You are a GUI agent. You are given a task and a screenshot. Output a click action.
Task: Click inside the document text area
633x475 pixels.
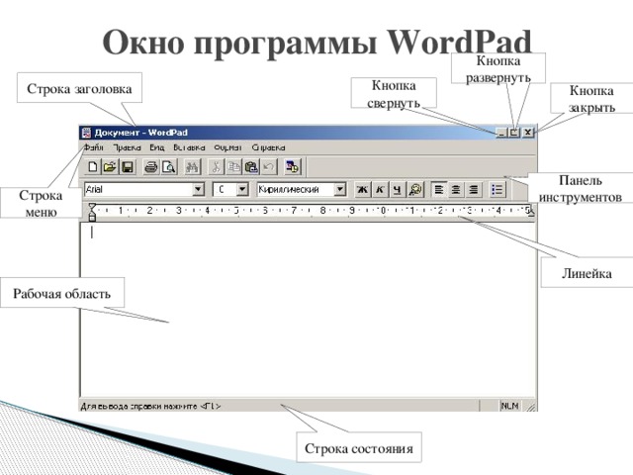click(309, 310)
